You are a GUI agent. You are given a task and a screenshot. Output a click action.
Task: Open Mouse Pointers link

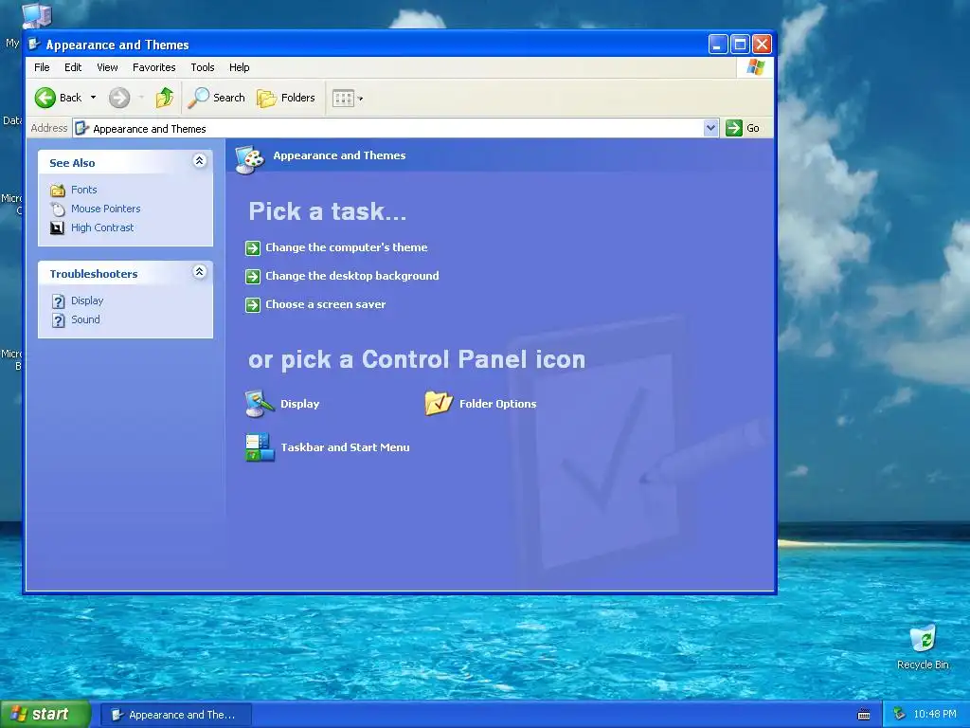[x=106, y=209]
